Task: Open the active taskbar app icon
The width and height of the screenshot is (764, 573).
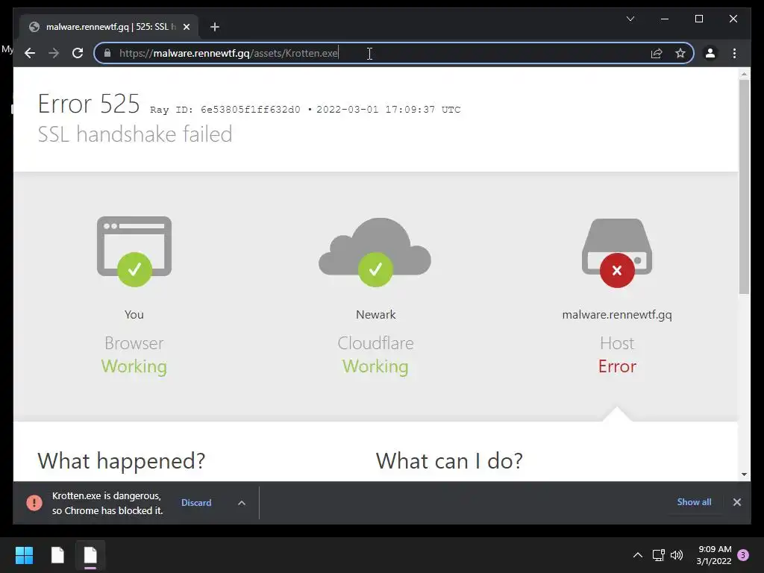Action: (x=90, y=555)
